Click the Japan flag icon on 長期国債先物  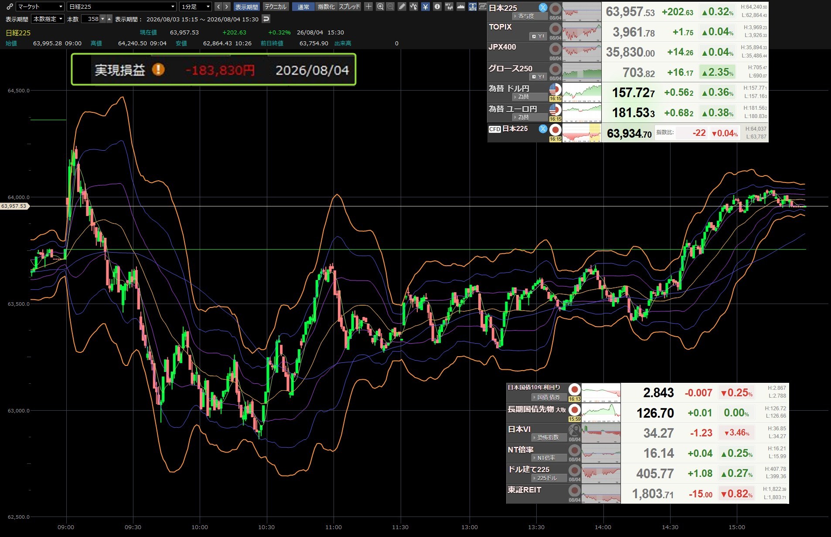click(x=575, y=410)
